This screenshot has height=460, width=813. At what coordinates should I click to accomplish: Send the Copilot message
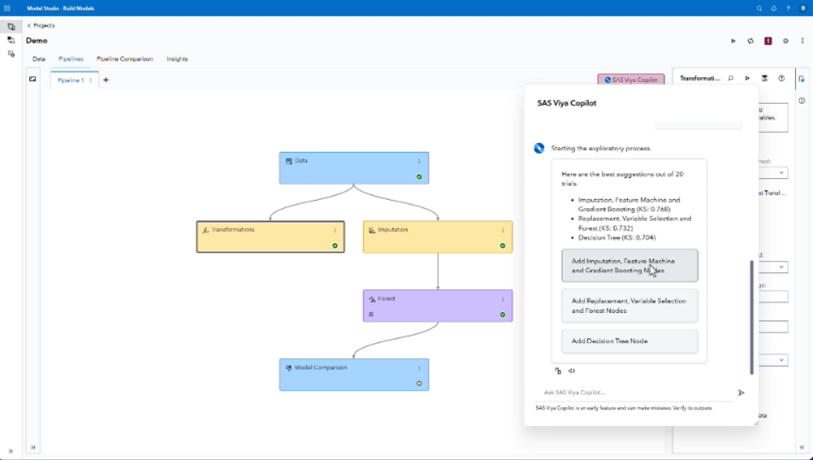[x=741, y=393]
